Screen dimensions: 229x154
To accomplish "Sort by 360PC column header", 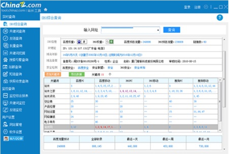I will pos(131,81).
